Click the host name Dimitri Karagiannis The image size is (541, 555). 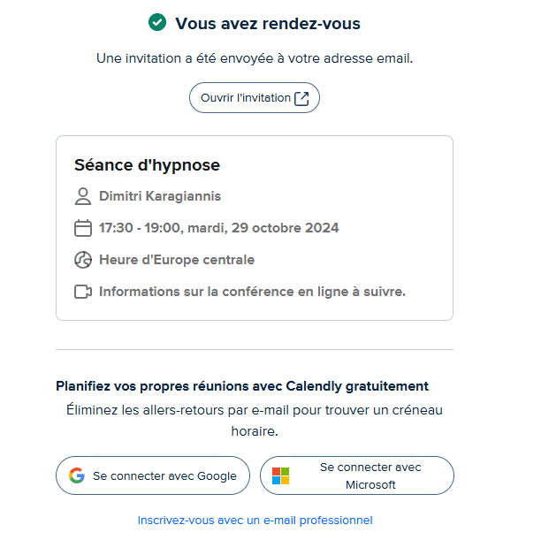click(x=160, y=196)
